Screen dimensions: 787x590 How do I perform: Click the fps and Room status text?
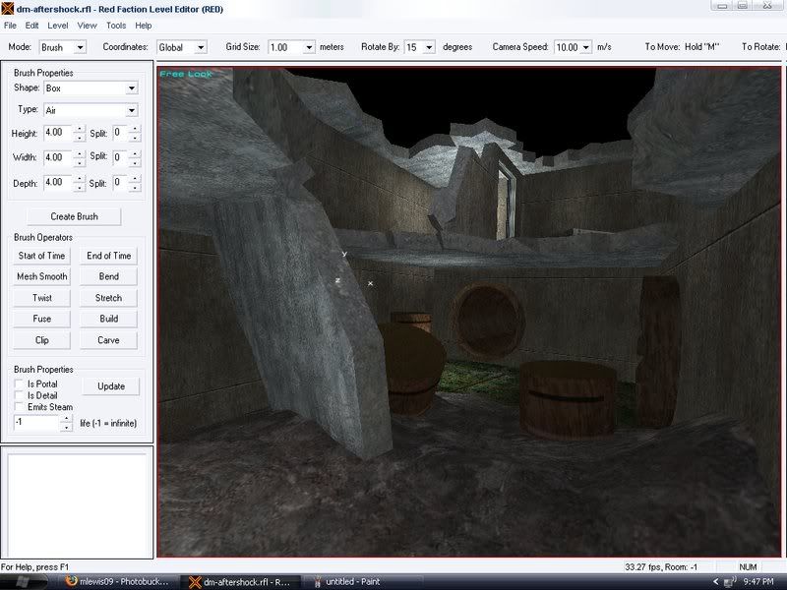pos(661,567)
